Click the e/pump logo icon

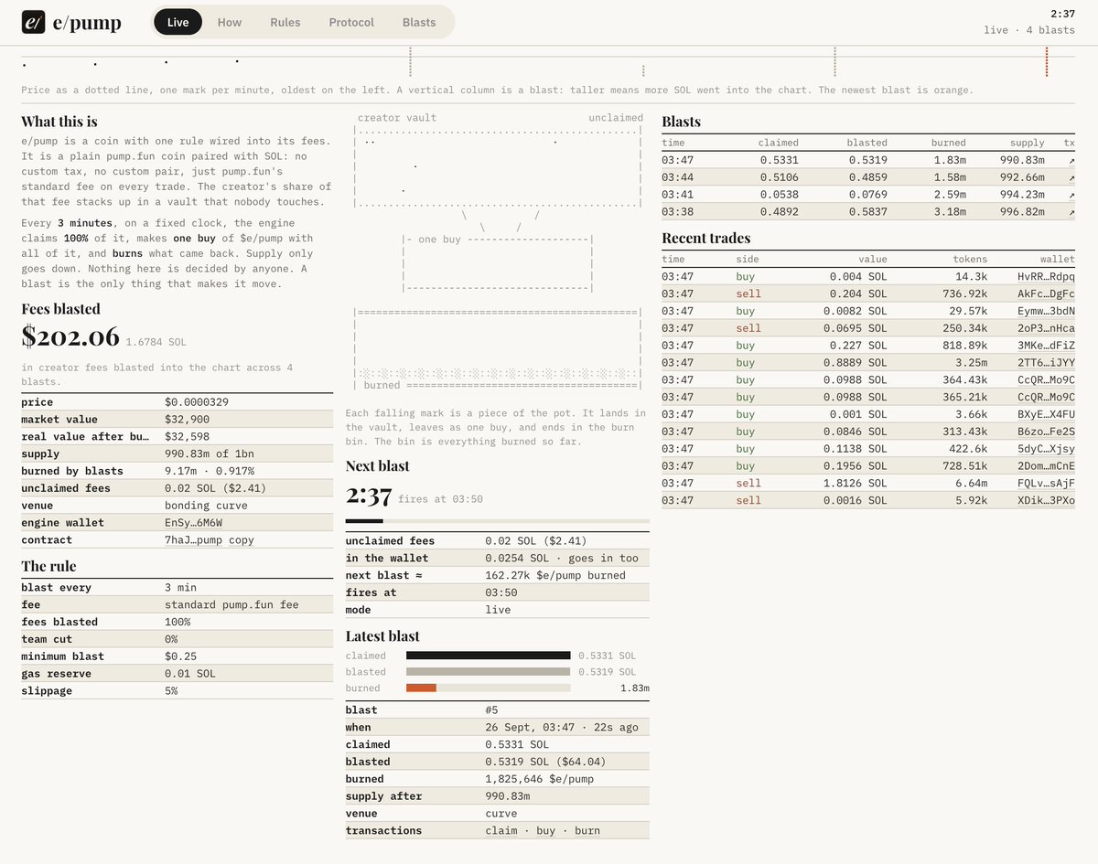tap(33, 22)
